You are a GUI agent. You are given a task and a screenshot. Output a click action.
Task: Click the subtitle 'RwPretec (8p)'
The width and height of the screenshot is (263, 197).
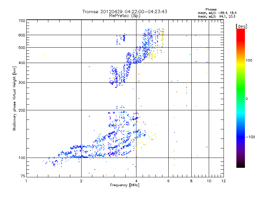pos(125,16)
